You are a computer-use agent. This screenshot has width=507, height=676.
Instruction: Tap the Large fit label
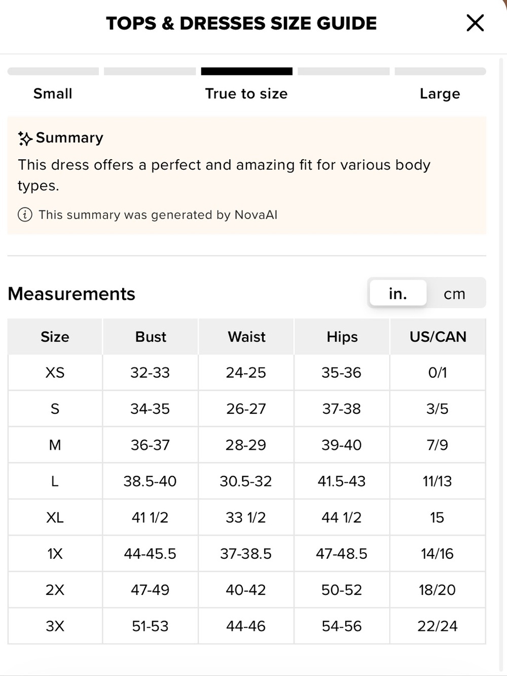coord(440,94)
